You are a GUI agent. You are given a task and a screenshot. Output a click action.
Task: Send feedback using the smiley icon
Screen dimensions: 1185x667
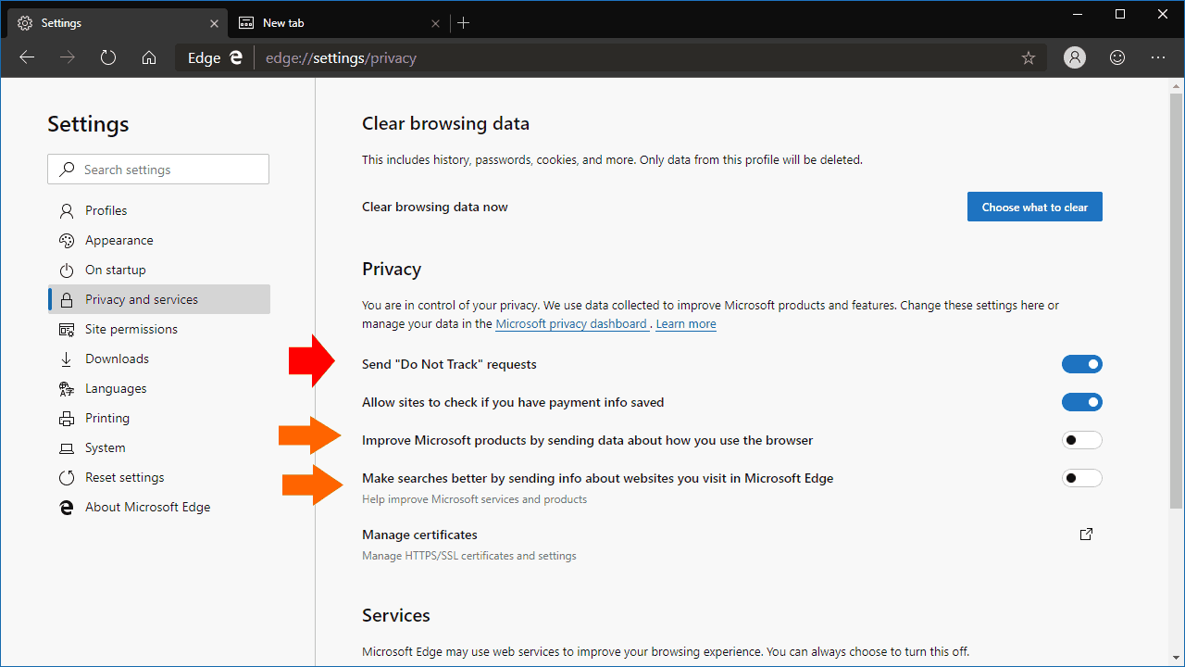1117,57
